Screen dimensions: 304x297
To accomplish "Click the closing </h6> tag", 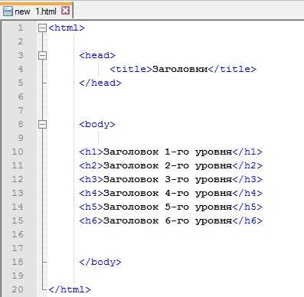I will pyautogui.click(x=247, y=221).
